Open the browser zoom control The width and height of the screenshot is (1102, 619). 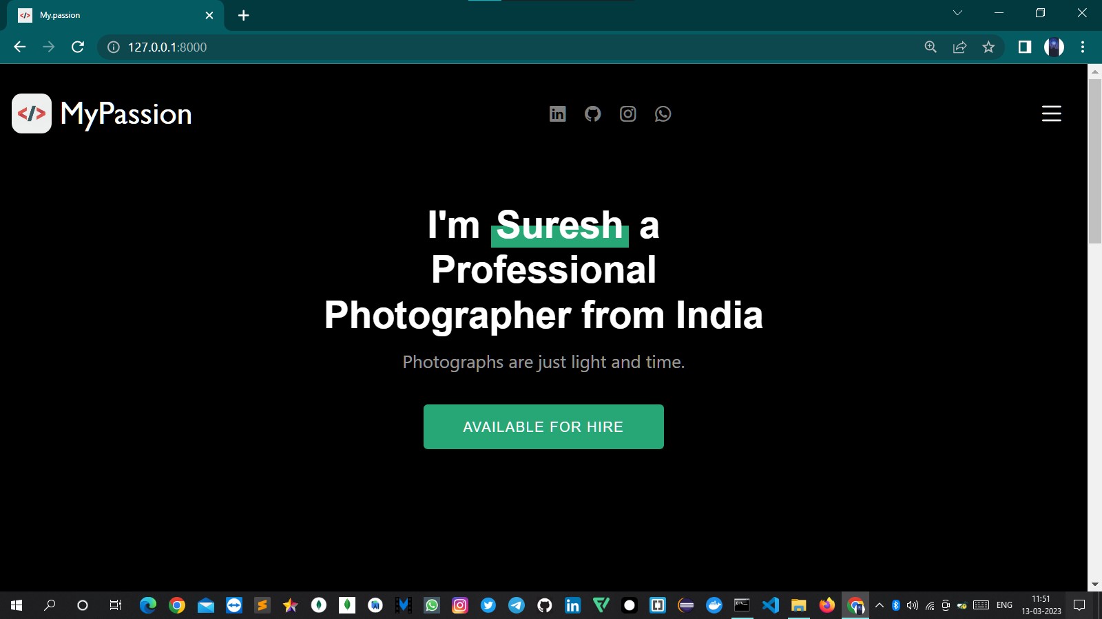pyautogui.click(x=931, y=47)
